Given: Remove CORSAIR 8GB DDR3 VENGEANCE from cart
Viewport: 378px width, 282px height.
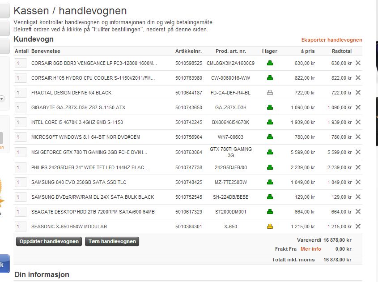Looking at the screenshot, I should click(358, 63).
